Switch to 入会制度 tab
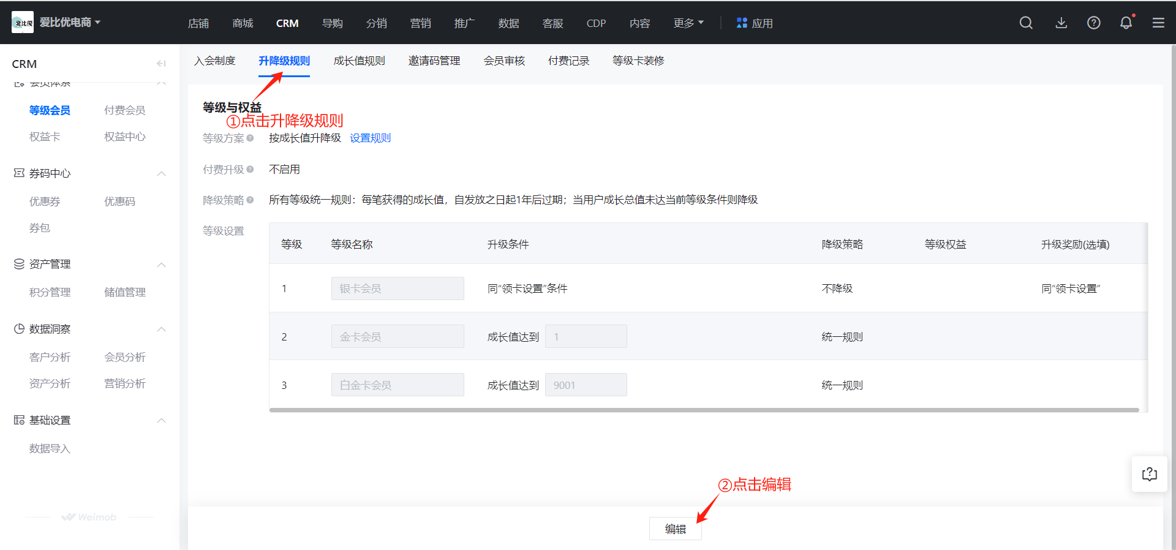Image resolution: width=1176 pixels, height=550 pixels. (x=215, y=61)
